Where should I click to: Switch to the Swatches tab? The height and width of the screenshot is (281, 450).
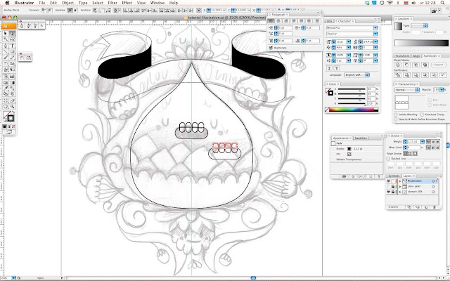coord(361,138)
